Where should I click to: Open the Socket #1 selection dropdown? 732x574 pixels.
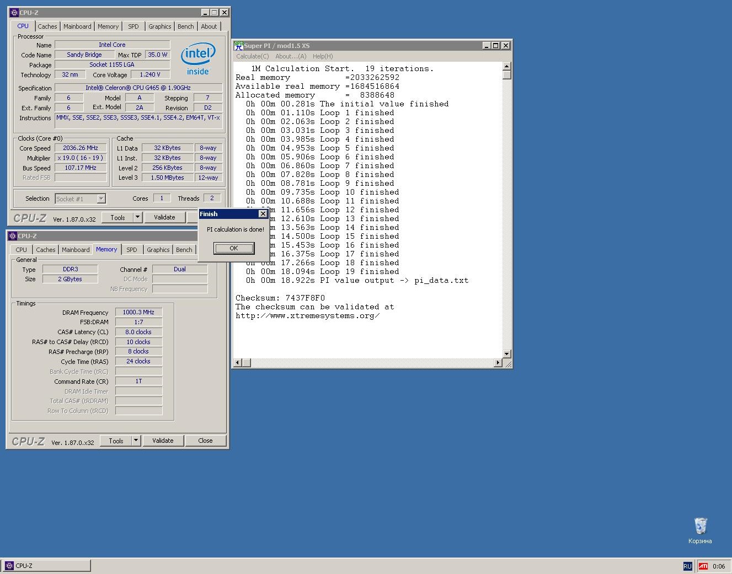(81, 199)
